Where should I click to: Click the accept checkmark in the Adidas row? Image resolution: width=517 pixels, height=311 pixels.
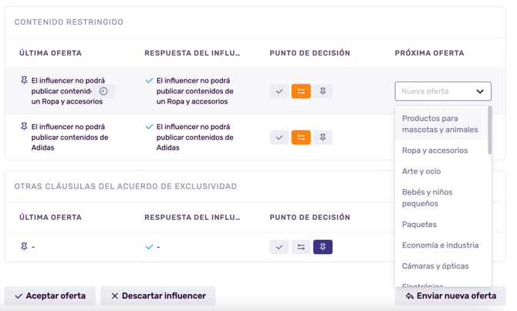click(279, 137)
